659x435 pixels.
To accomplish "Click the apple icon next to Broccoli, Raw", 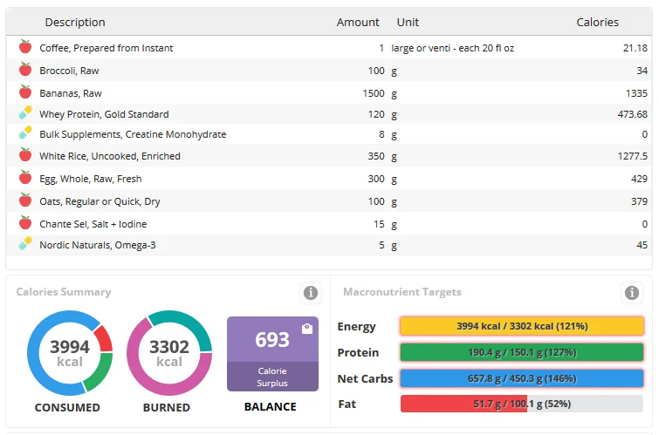I will click(x=25, y=70).
